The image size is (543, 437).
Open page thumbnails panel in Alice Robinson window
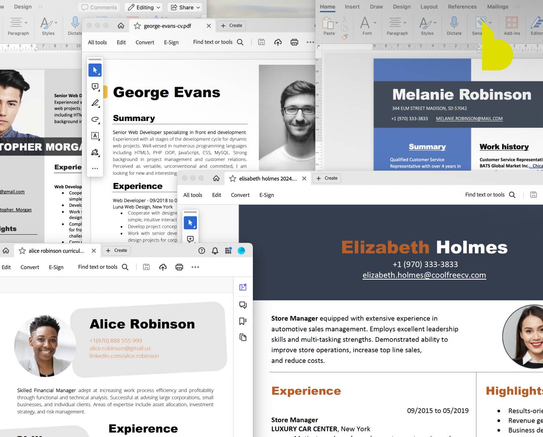[x=243, y=337]
